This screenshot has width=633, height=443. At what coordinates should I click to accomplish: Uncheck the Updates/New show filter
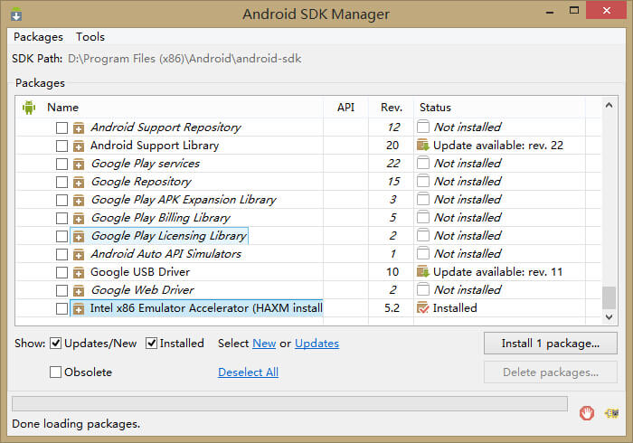[x=56, y=344]
